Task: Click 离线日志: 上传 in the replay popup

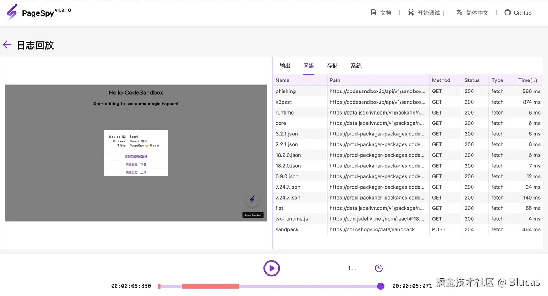Action: (136, 172)
